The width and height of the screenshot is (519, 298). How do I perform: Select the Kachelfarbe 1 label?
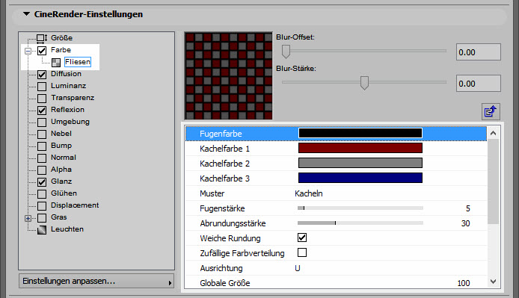(224, 149)
